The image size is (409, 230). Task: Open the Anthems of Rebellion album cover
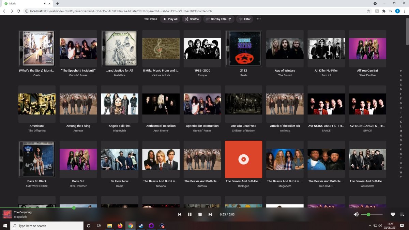161,104
